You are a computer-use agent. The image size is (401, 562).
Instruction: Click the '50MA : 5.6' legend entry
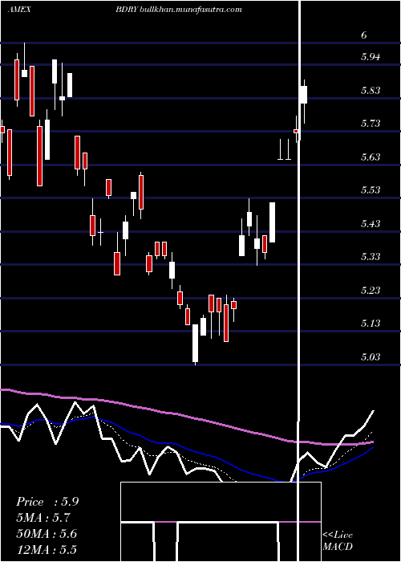click(x=47, y=533)
